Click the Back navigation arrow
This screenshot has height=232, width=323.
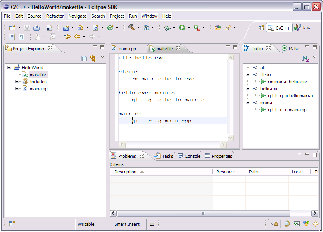coord(77,37)
